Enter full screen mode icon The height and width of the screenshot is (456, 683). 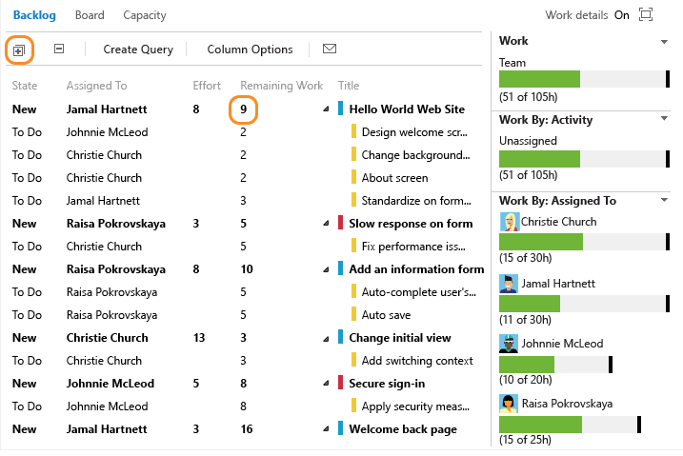coord(646,14)
